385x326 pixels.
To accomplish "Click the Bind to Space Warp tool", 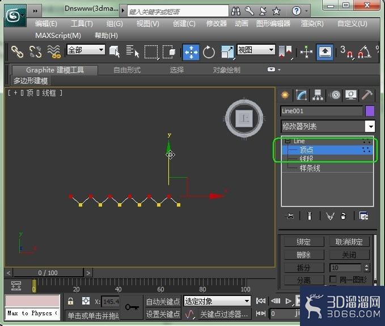I will pos(54,52).
